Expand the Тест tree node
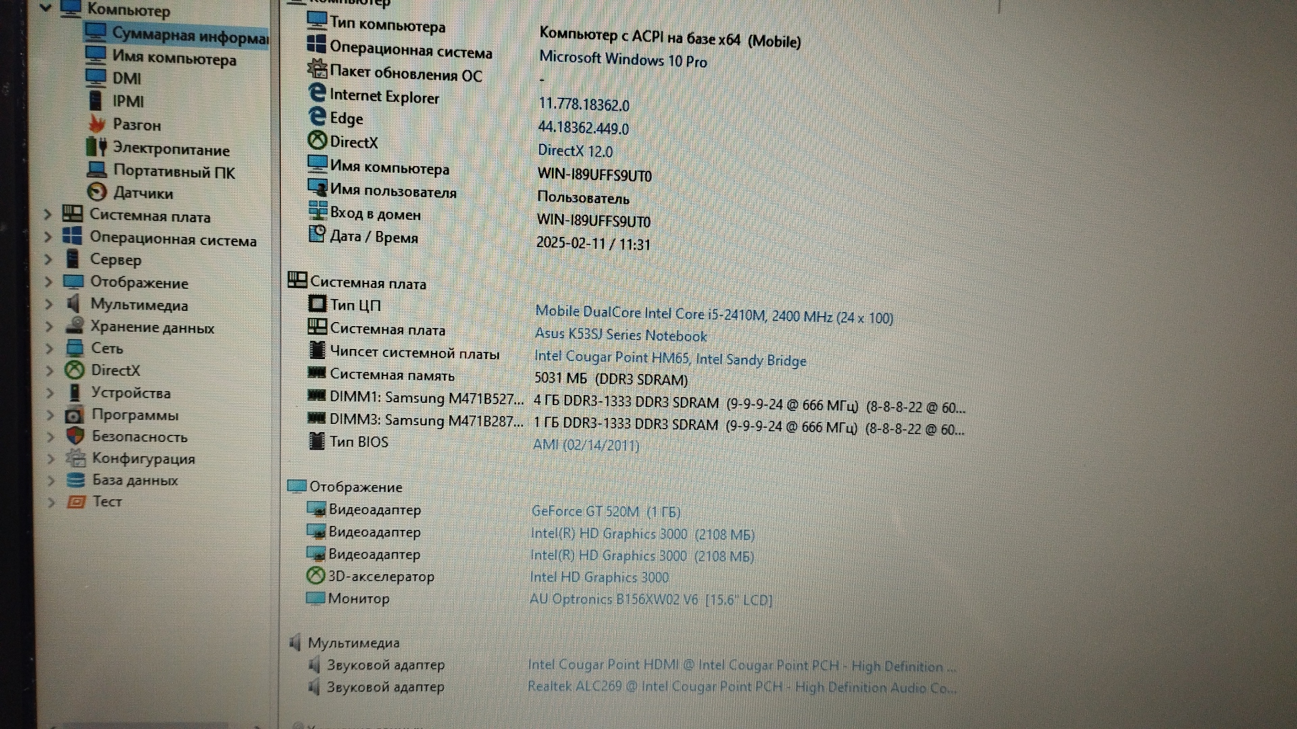Viewport: 1297px width, 729px height. point(51,502)
